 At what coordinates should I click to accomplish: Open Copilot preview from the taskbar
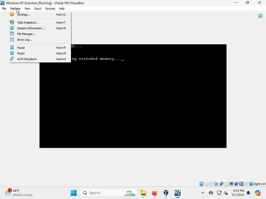(x=258, y=193)
